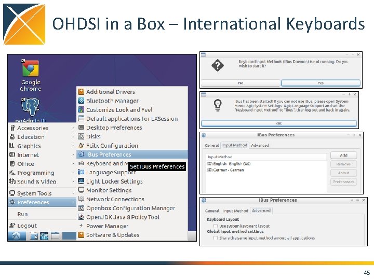Click OpenJDK Java 8 Policy Tool icon
The width and height of the screenshot is (374, 280).
(x=81, y=217)
